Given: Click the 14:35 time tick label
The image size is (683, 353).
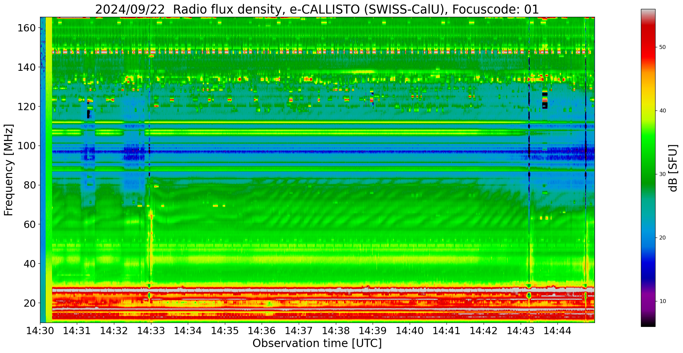Looking at the screenshot, I should [x=225, y=330].
